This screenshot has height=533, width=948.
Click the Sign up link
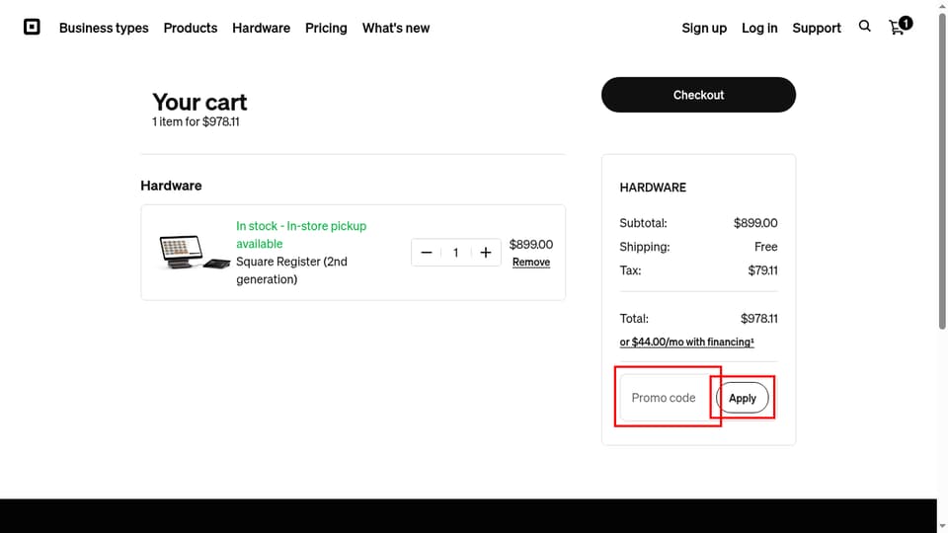[704, 28]
